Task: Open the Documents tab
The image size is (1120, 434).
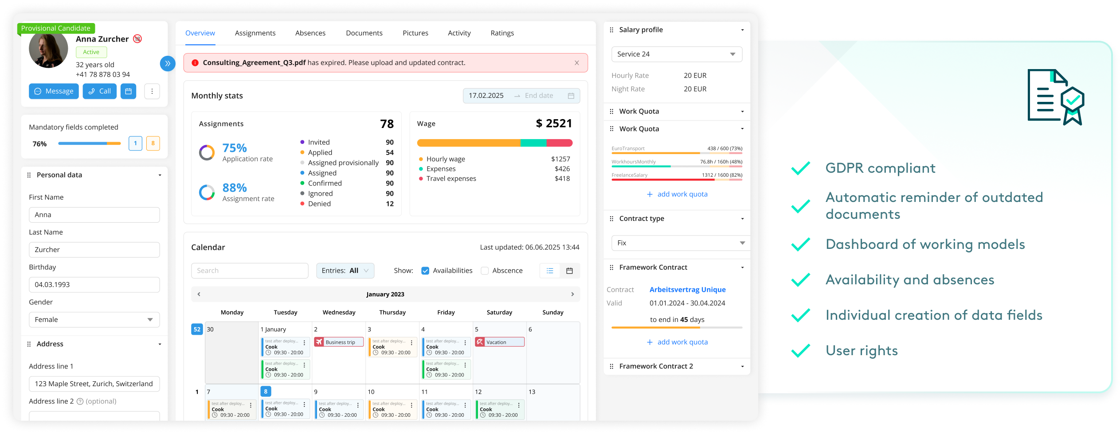Action: tap(364, 33)
